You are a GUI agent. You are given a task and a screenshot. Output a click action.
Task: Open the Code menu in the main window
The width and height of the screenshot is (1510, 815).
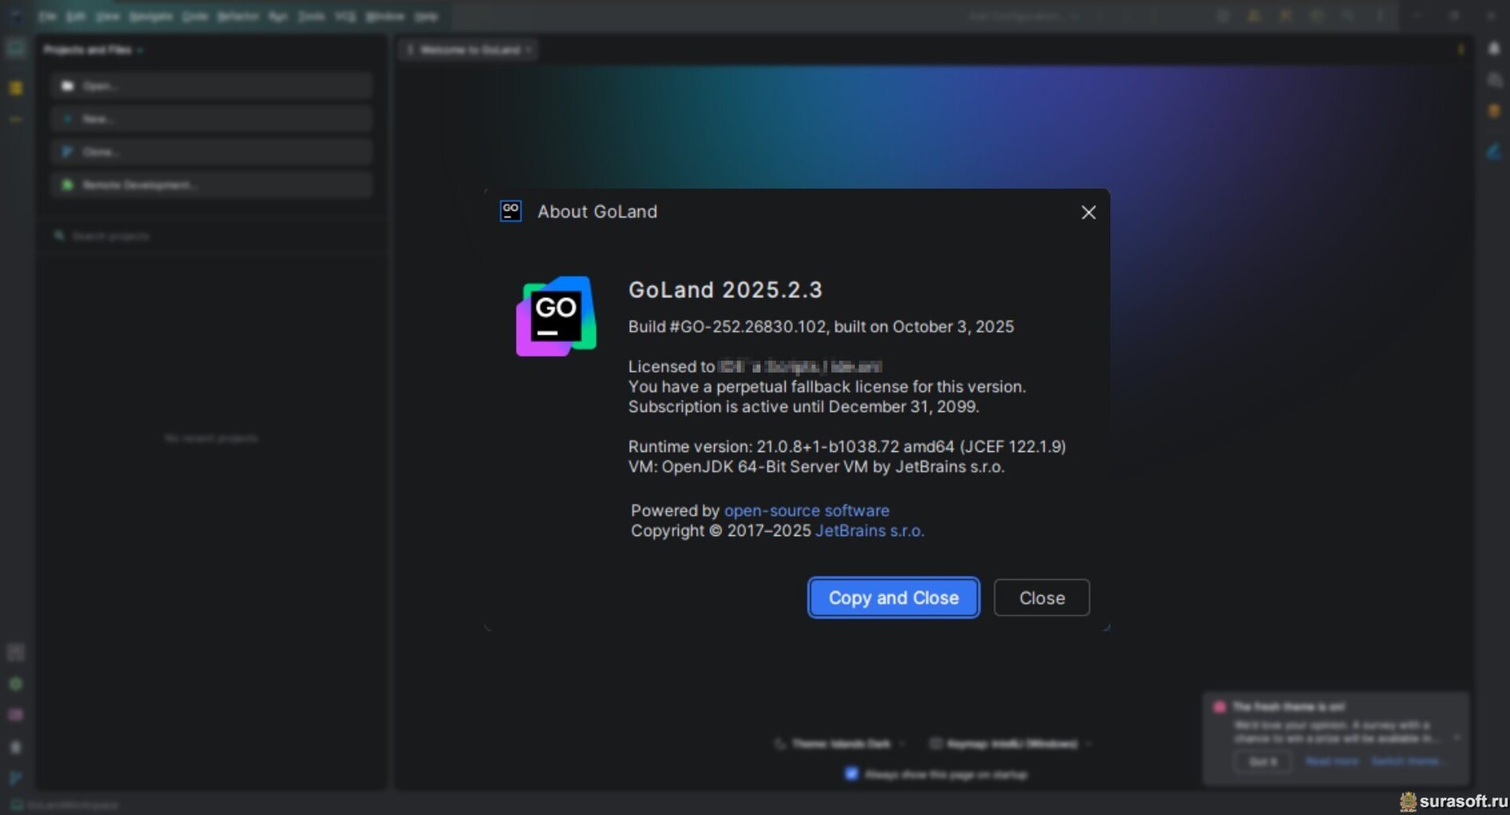(x=195, y=16)
